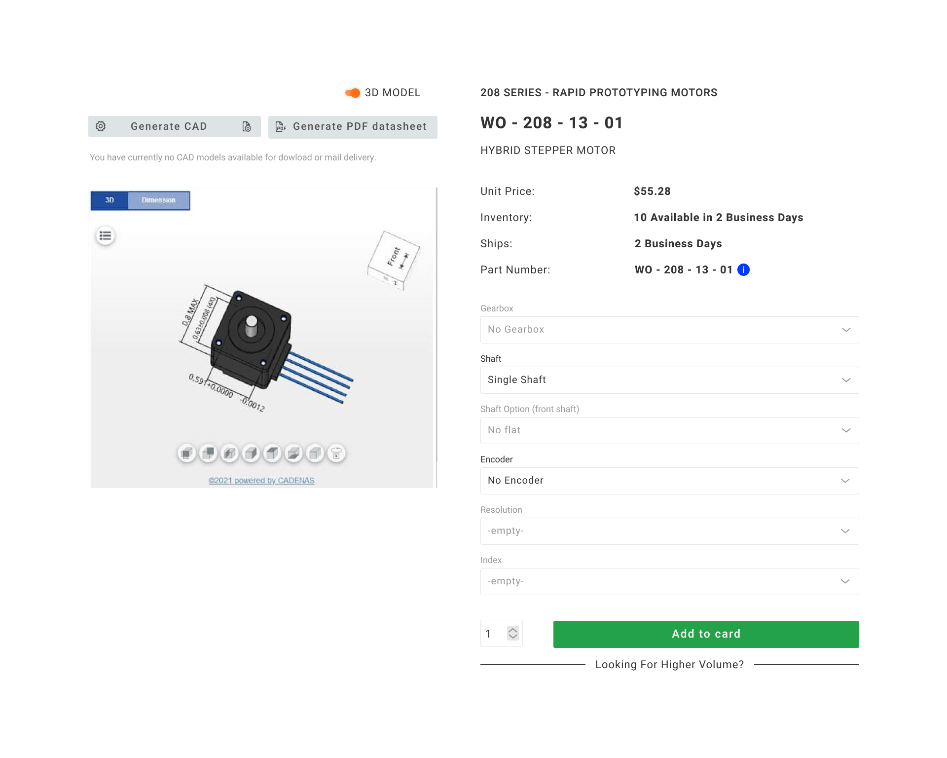Viewport: 947px width, 758px height.
Task: Open the Shaft Option front shaft dropdown
Action: (669, 430)
